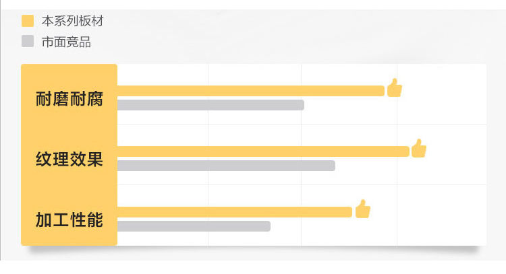This screenshot has height=274, width=506.
Task: Click the right end of 加工性能 gray bar
Action: 268,226
